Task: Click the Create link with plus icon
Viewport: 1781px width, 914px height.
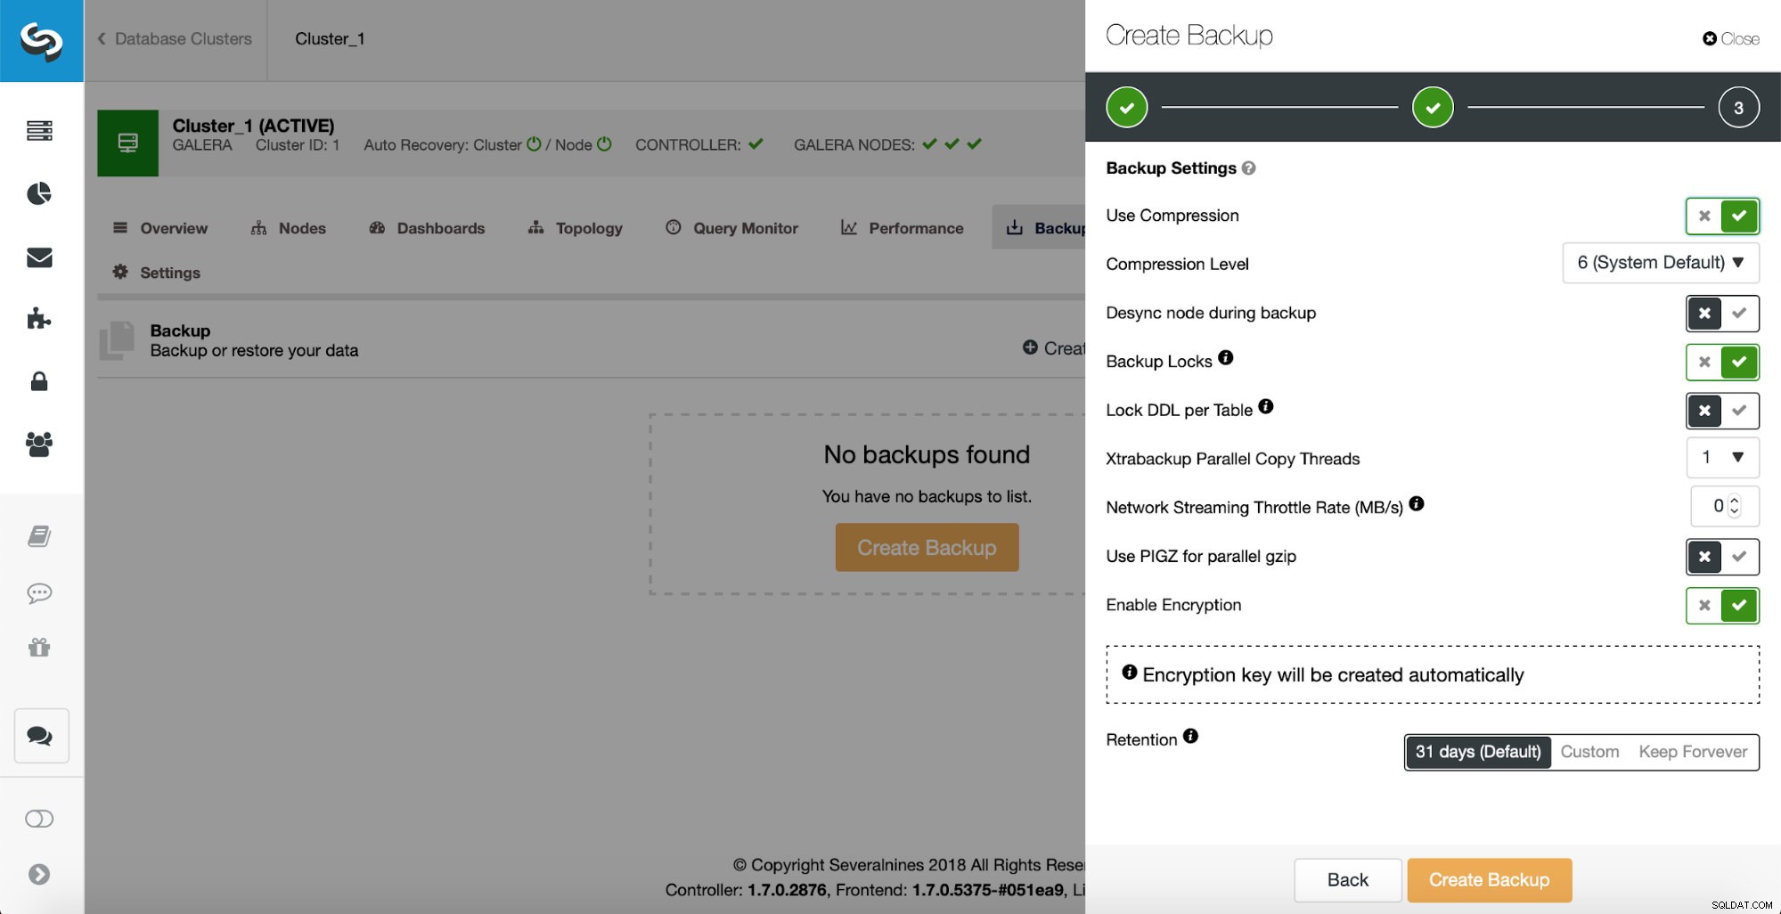Action: point(1054,348)
